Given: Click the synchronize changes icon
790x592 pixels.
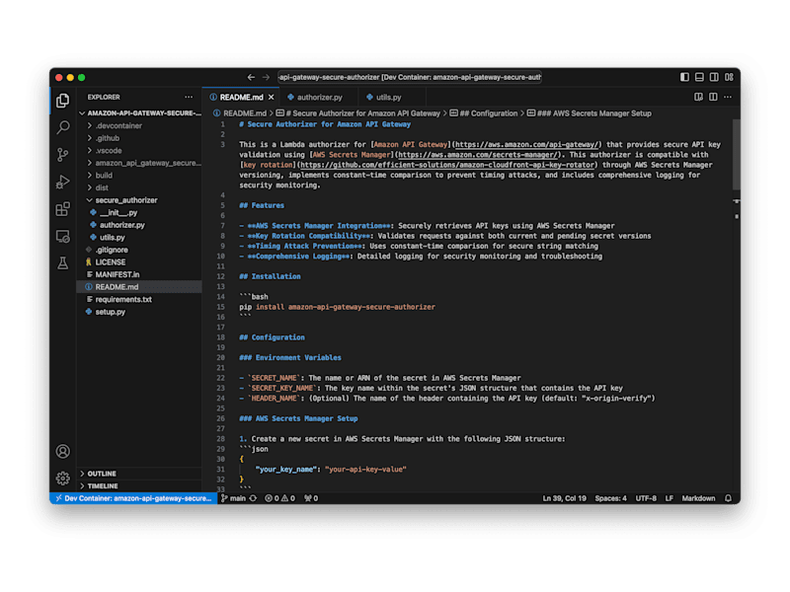Looking at the screenshot, I should click(x=253, y=498).
